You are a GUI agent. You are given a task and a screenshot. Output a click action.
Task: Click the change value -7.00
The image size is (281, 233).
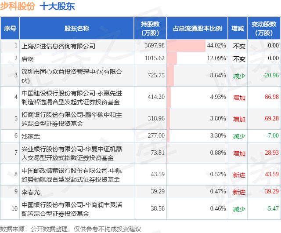[272, 135]
